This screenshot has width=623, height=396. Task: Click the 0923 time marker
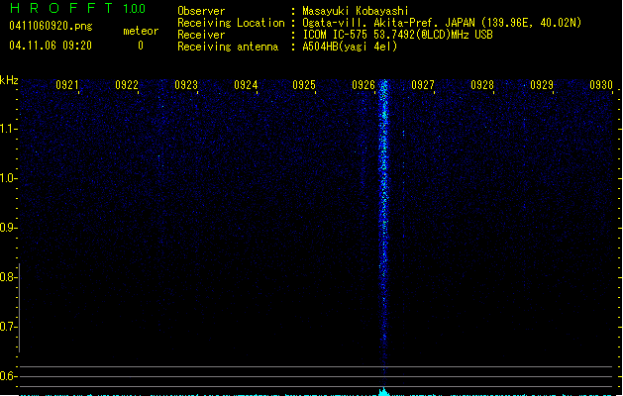(x=186, y=85)
